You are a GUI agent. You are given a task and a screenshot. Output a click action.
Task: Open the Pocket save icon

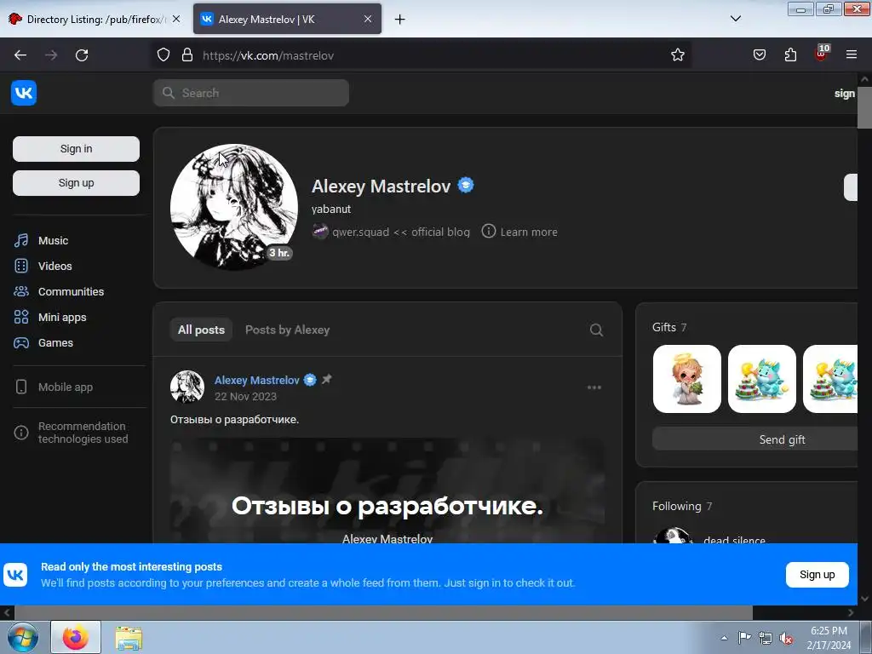[759, 55]
